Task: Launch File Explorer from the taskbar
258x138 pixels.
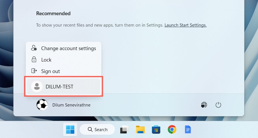Action: 140,130
